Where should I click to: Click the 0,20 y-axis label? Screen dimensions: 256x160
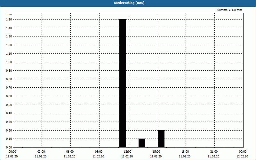(9, 130)
